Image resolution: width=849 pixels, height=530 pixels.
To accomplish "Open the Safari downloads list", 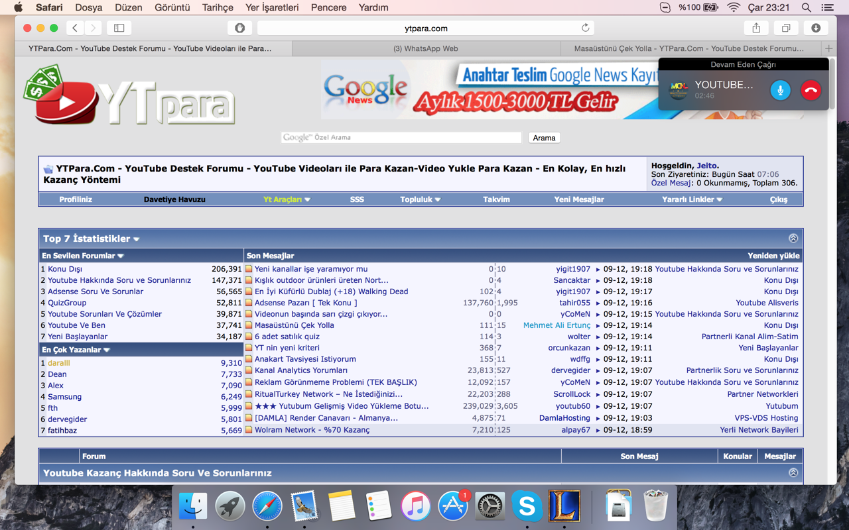I will pyautogui.click(x=816, y=28).
